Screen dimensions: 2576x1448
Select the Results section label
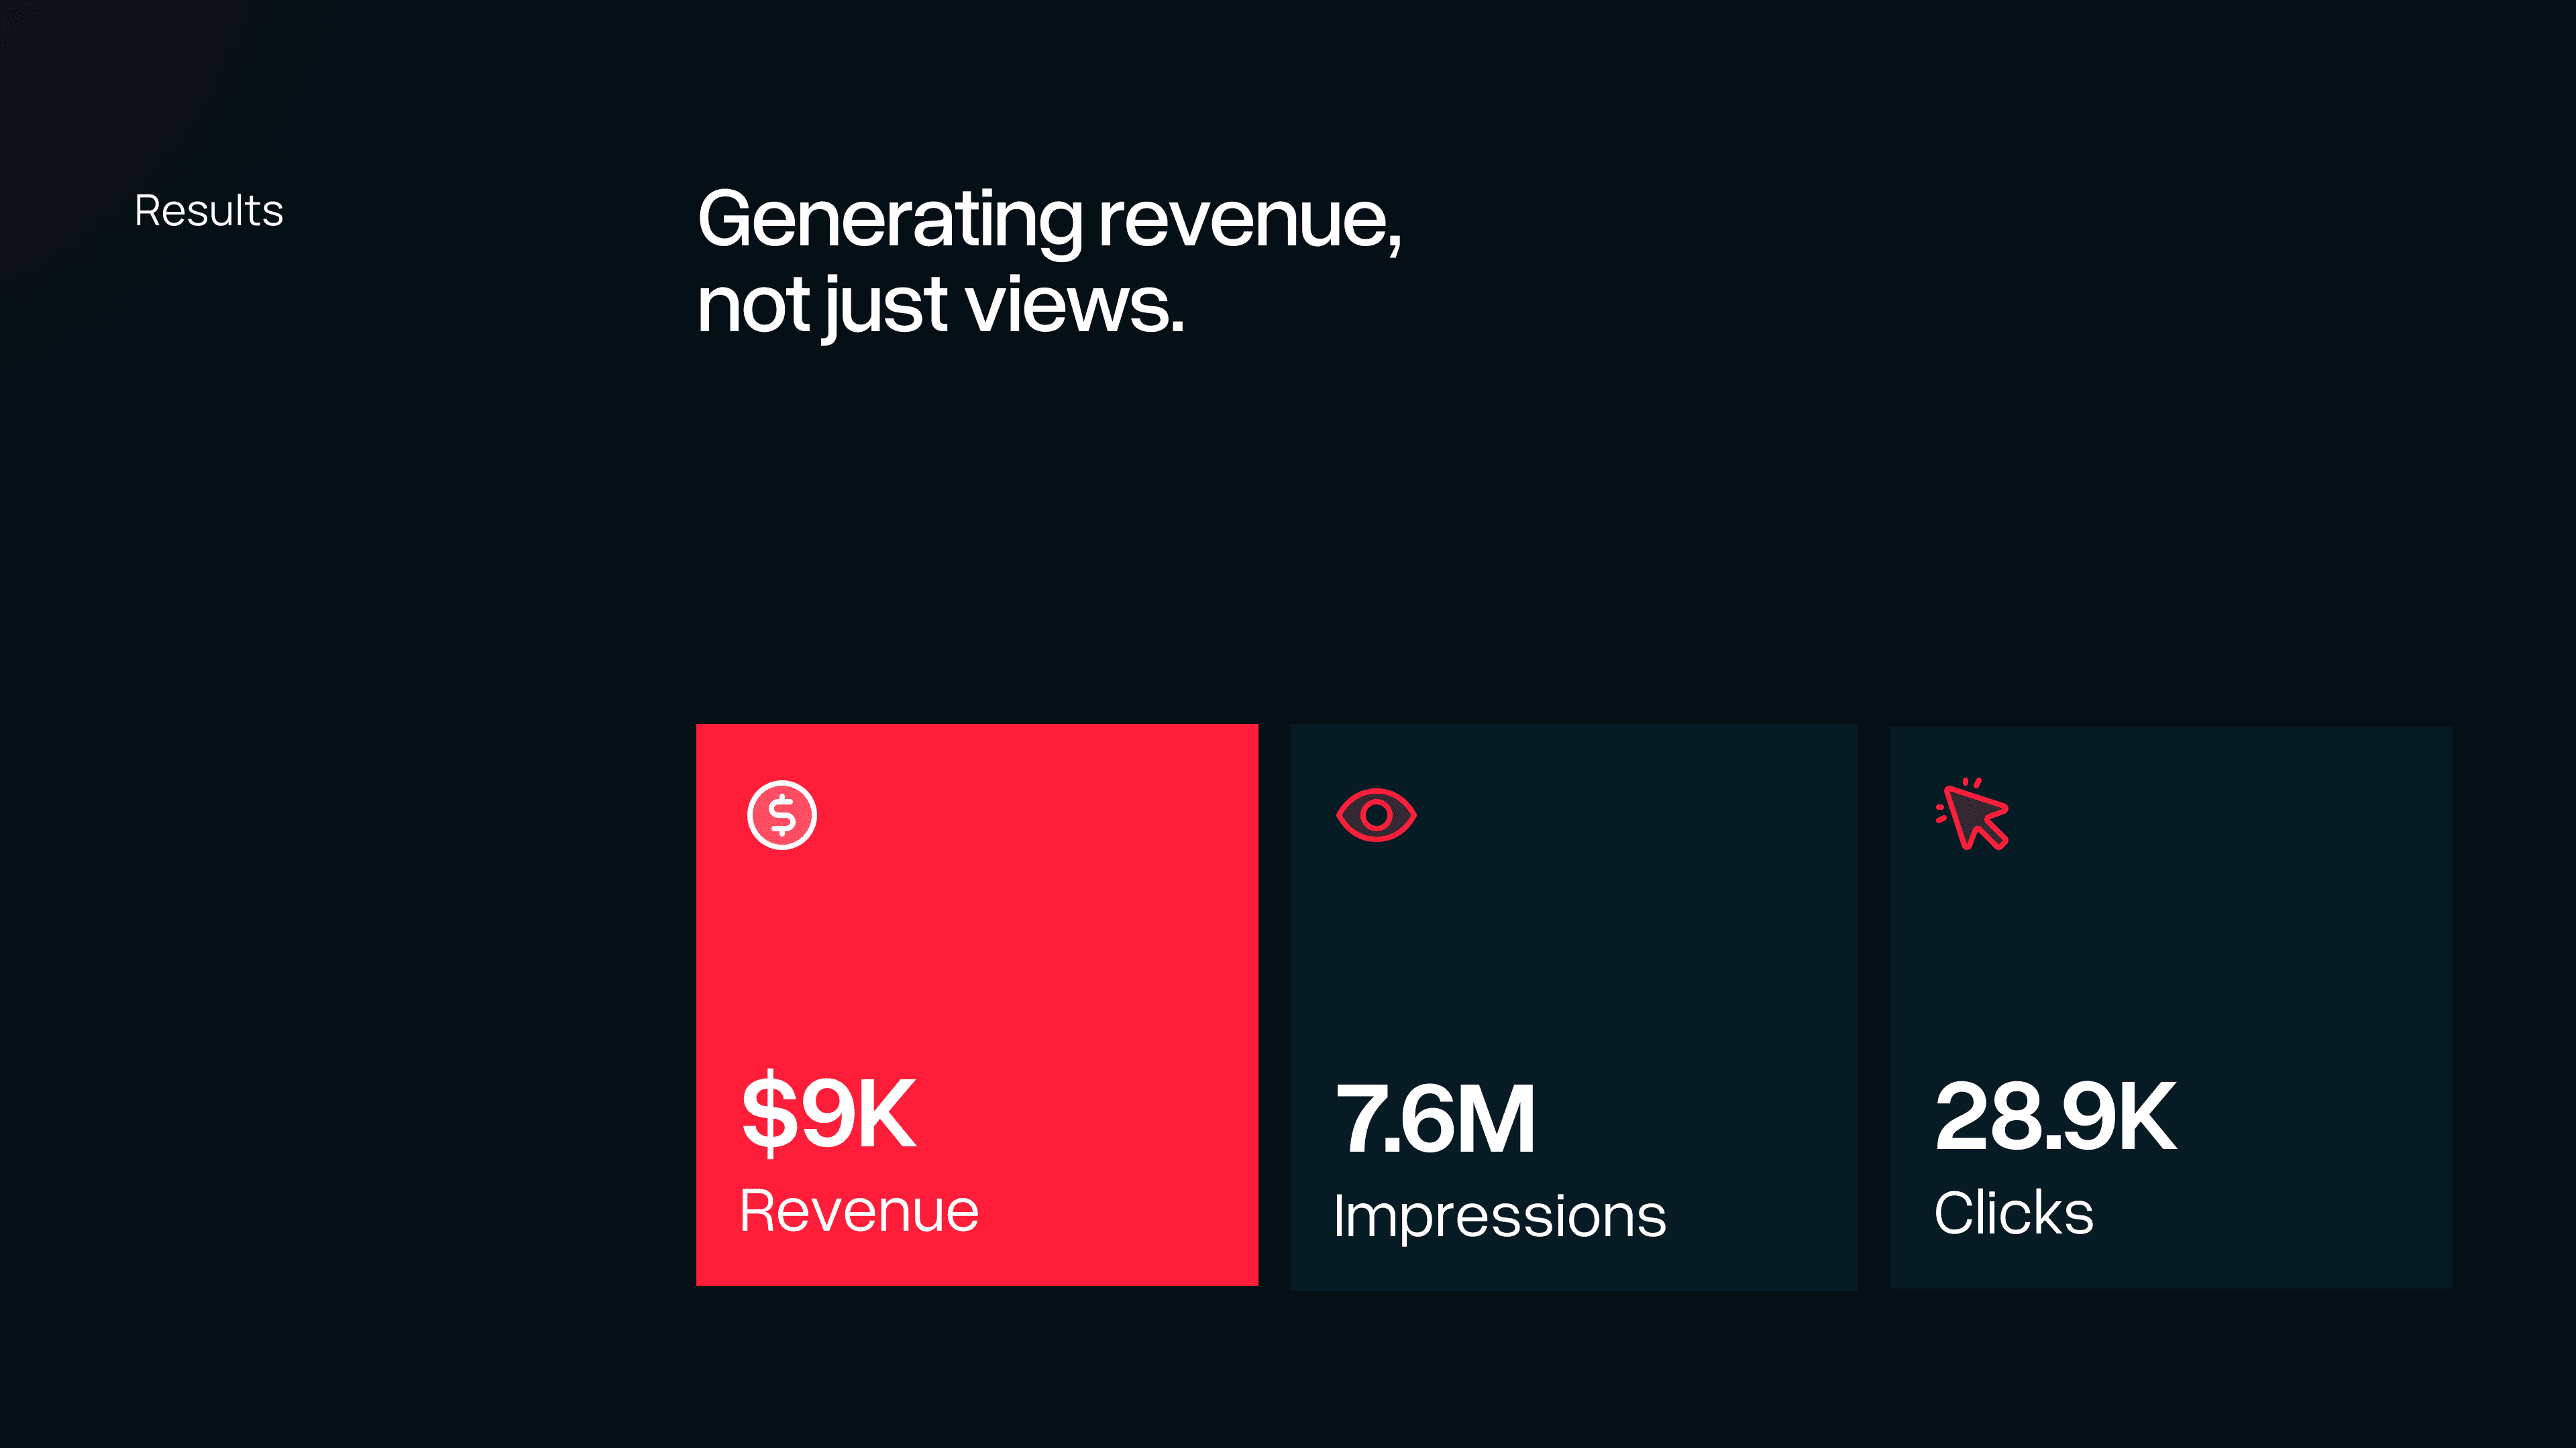[x=209, y=211]
